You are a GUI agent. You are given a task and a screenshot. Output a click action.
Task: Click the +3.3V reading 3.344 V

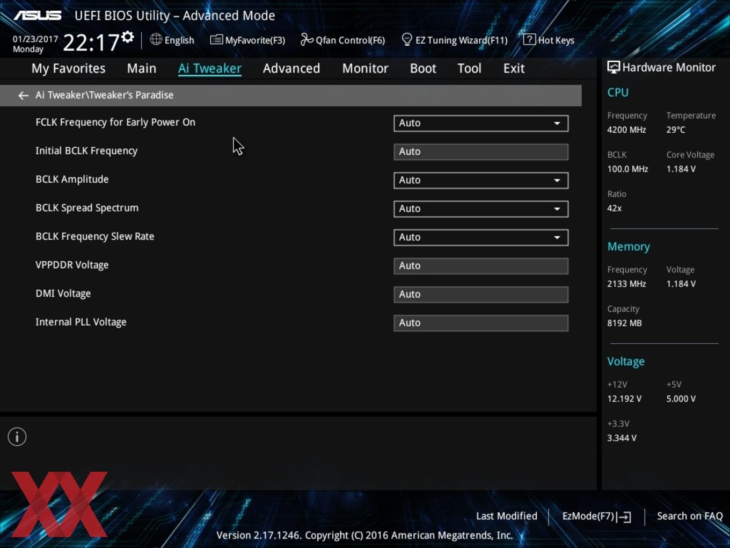pos(622,438)
